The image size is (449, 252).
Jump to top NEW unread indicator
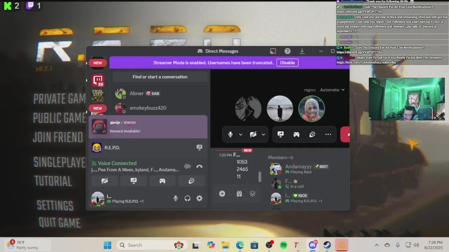(x=98, y=63)
